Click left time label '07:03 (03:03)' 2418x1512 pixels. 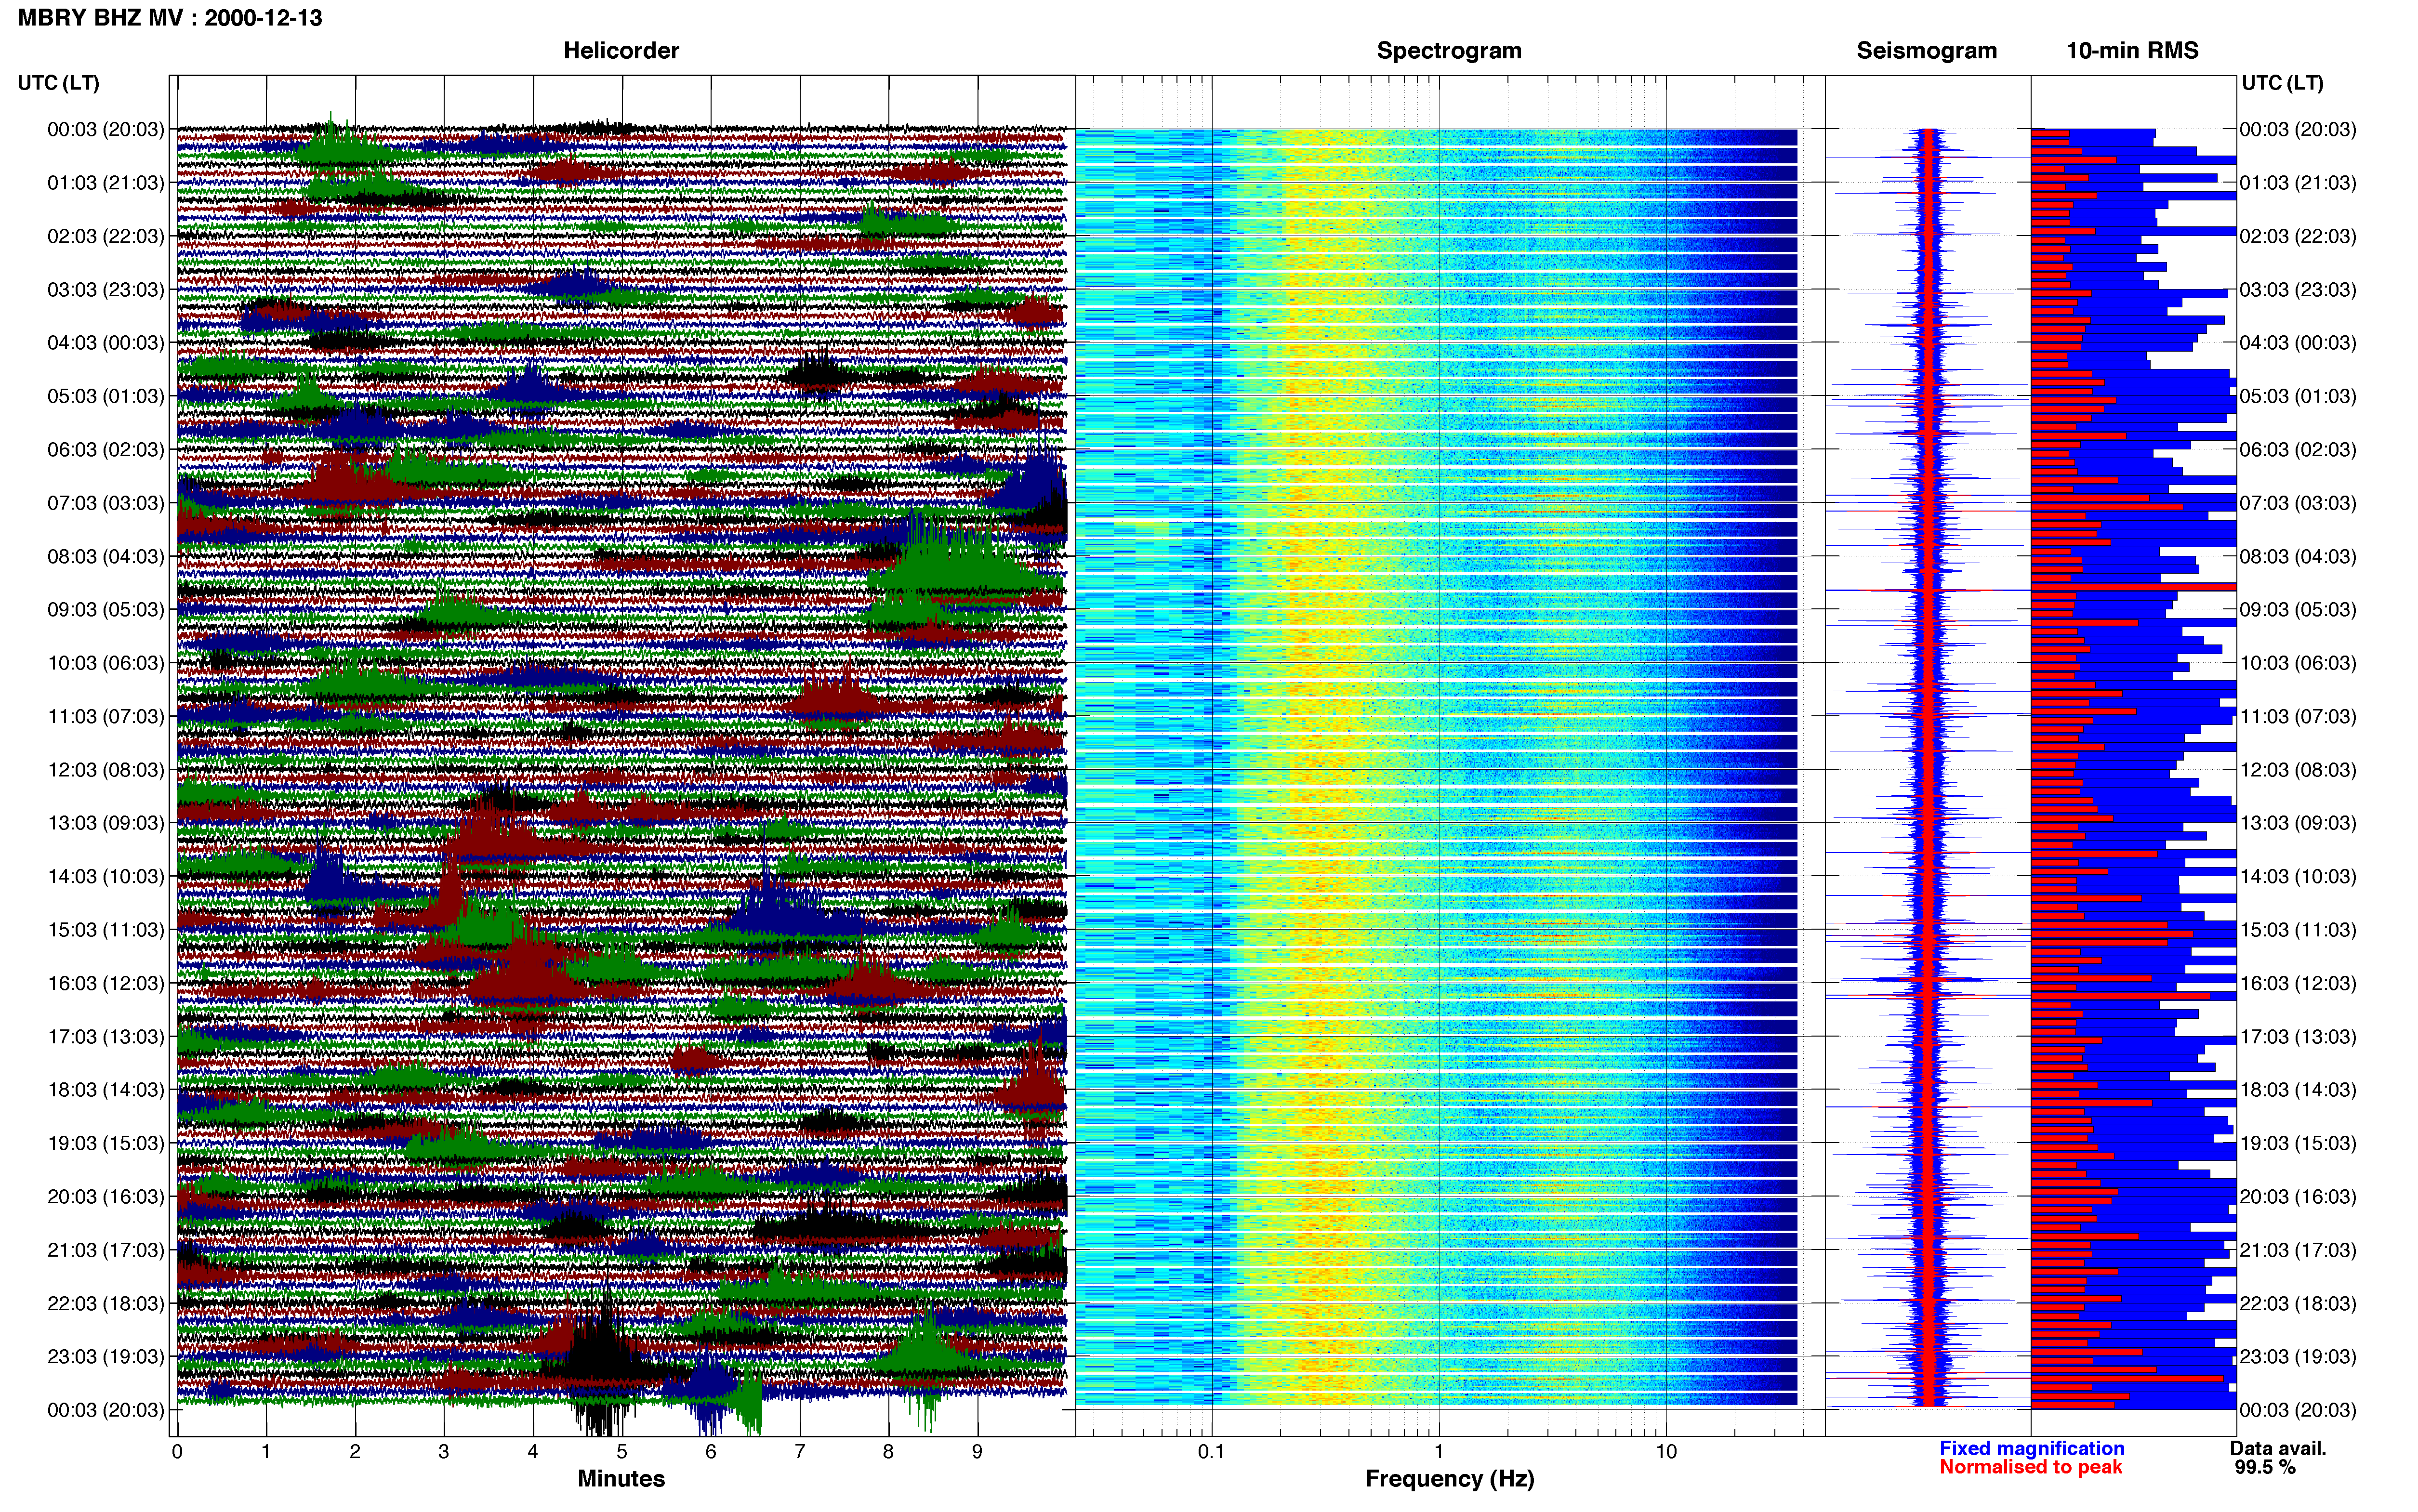coord(105,503)
